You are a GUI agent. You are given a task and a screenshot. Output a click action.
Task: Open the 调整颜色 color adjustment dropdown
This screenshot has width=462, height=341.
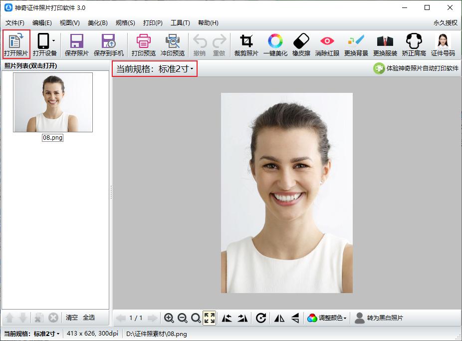327,318
